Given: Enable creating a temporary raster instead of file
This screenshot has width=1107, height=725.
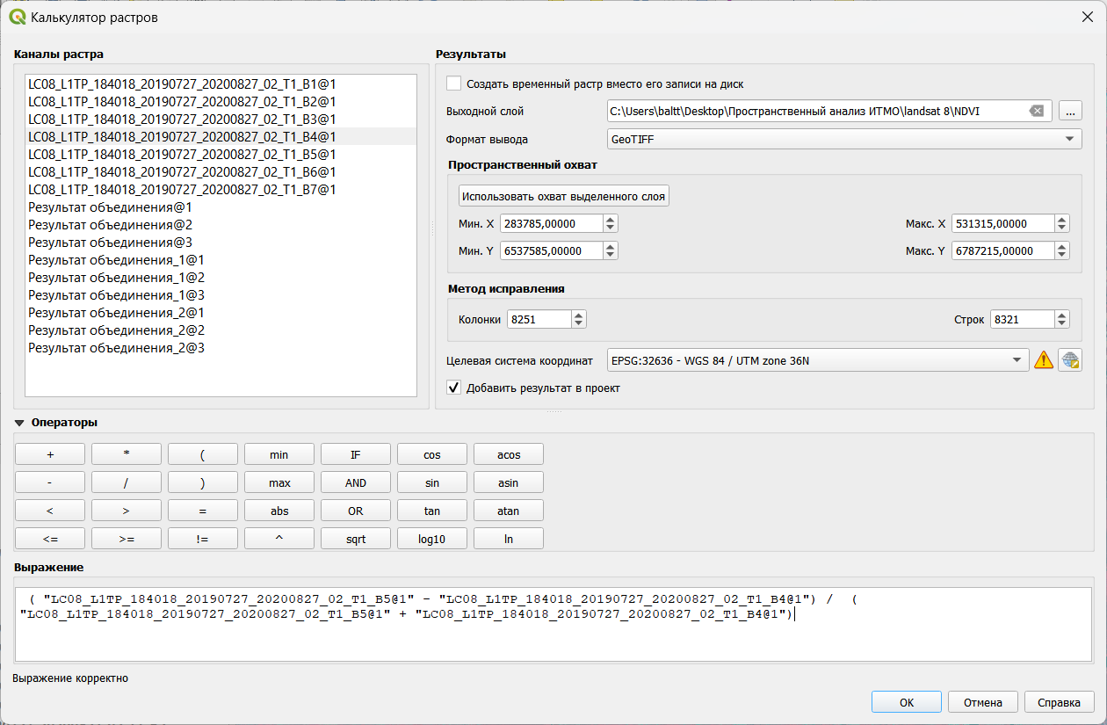Looking at the screenshot, I should click(x=453, y=83).
